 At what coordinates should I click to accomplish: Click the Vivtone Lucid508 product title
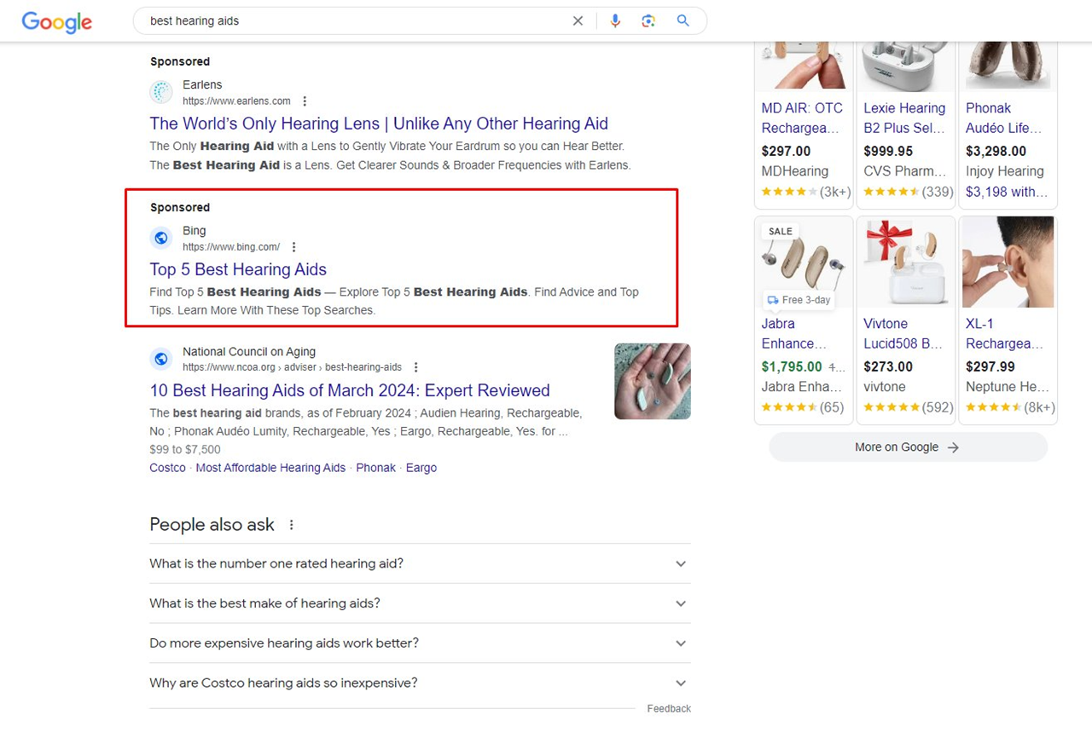903,334
